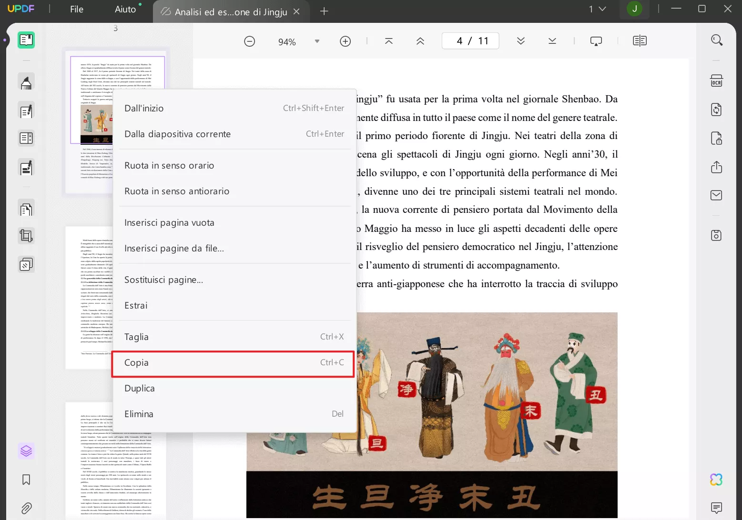Click the UPDF logo
742x520 pixels.
pos(20,9)
